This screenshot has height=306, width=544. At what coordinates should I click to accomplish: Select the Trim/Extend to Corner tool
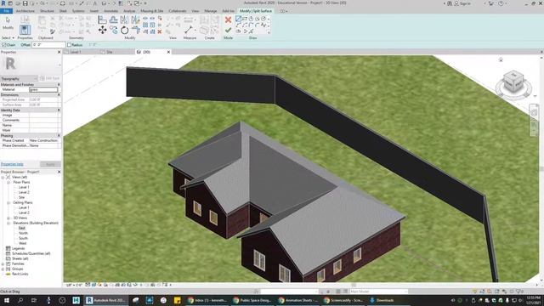pyautogui.click(x=136, y=31)
